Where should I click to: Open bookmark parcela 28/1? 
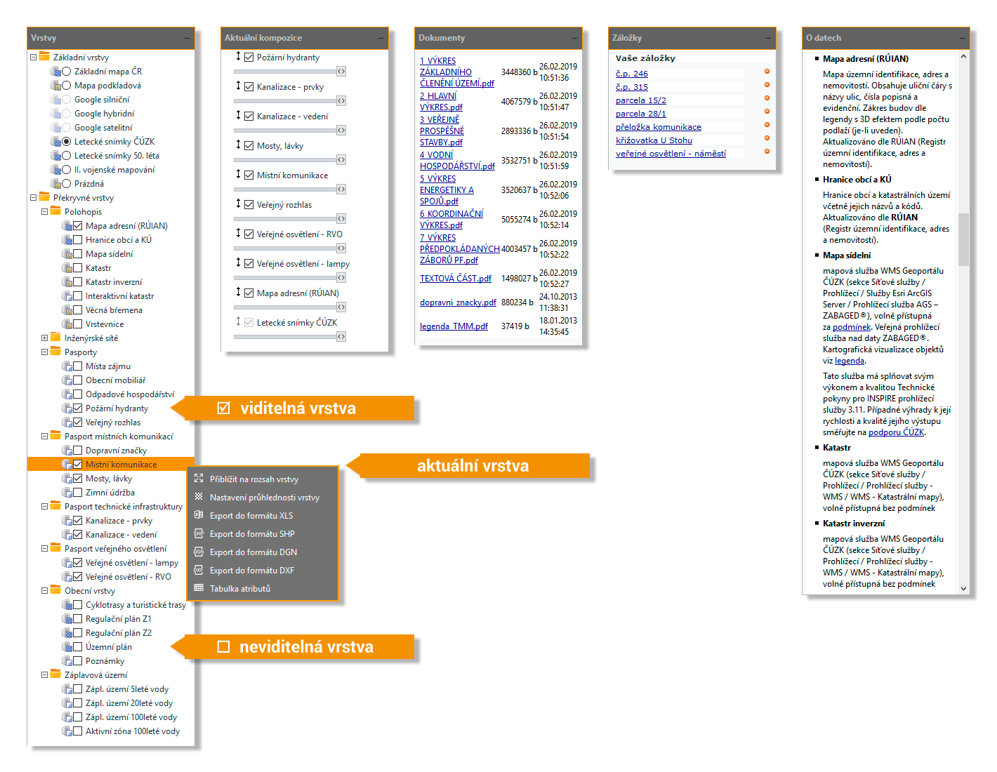[641, 114]
